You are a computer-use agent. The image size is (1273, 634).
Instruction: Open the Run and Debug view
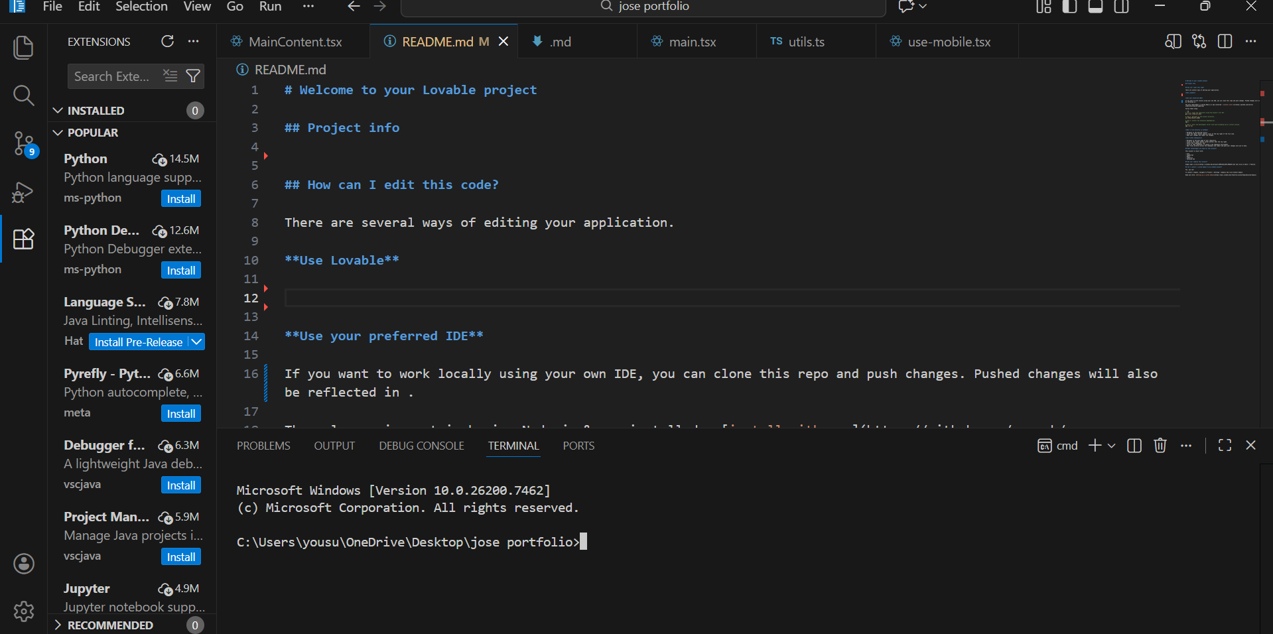click(24, 192)
